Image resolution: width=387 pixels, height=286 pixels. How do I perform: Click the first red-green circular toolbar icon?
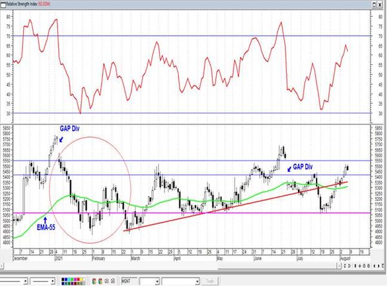click(x=94, y=281)
